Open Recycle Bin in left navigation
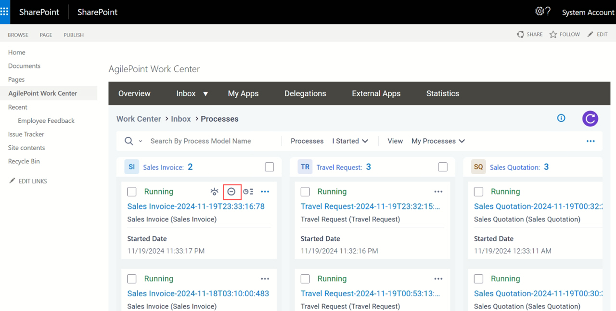The height and width of the screenshot is (311, 616). (x=24, y=161)
